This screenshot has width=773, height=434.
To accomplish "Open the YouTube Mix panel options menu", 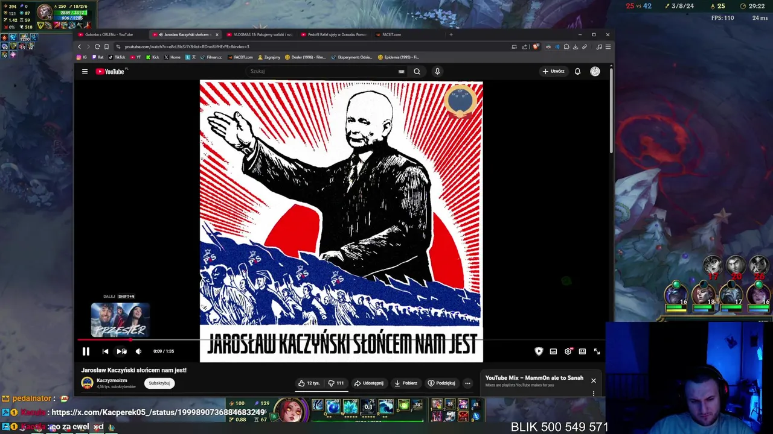I will point(593,394).
